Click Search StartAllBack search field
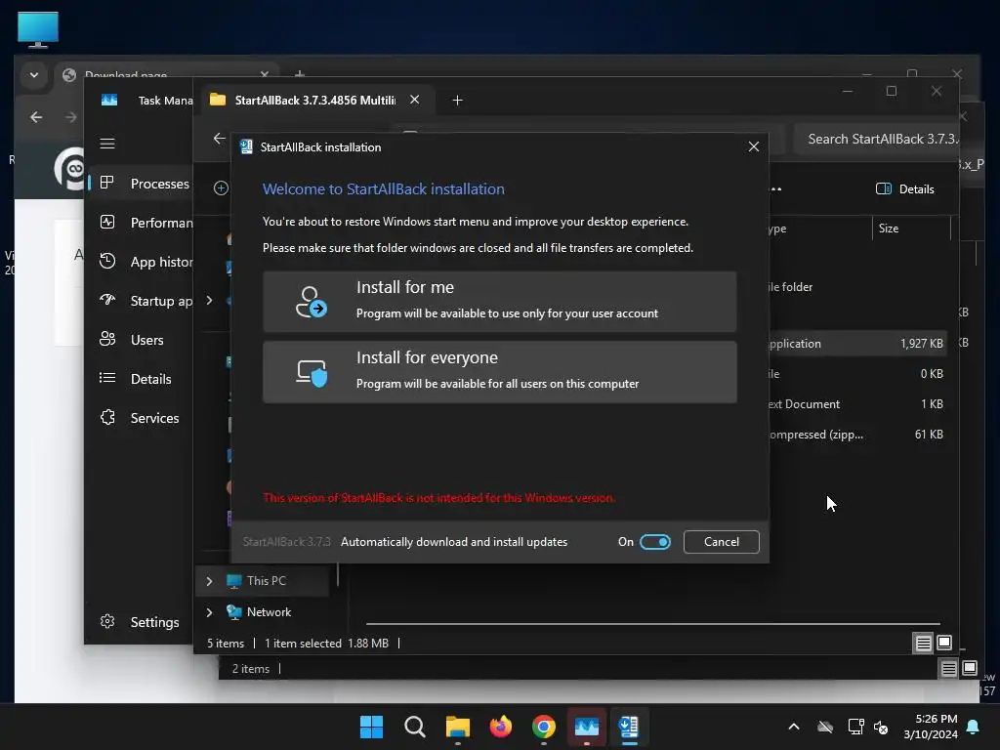 (878, 139)
